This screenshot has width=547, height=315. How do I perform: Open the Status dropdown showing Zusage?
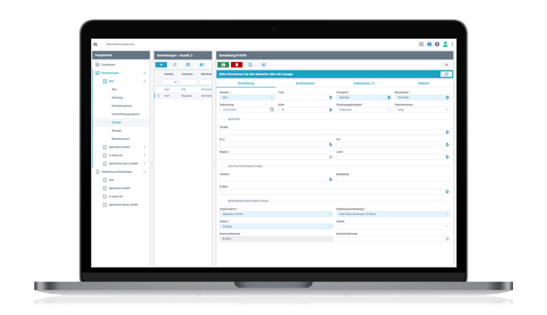point(276,226)
